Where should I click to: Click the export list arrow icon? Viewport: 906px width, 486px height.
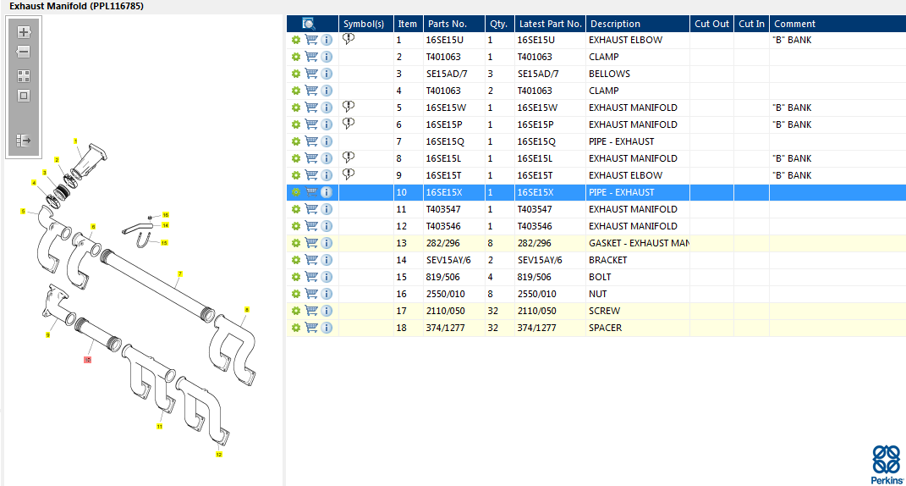coord(24,141)
